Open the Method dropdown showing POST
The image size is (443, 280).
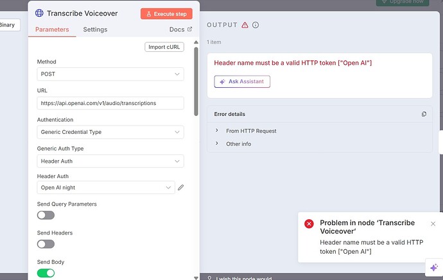[x=110, y=74]
